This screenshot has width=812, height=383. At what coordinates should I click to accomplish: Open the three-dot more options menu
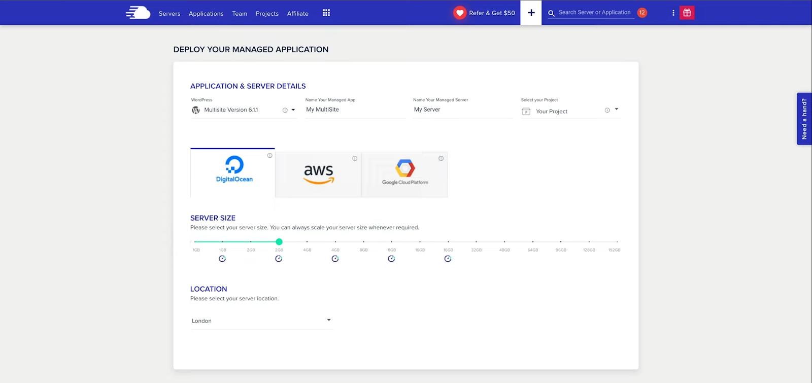(673, 13)
